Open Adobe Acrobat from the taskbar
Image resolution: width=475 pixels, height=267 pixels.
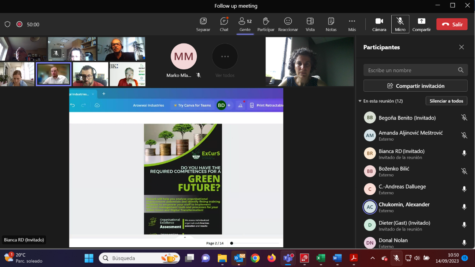pyautogui.click(x=354, y=258)
